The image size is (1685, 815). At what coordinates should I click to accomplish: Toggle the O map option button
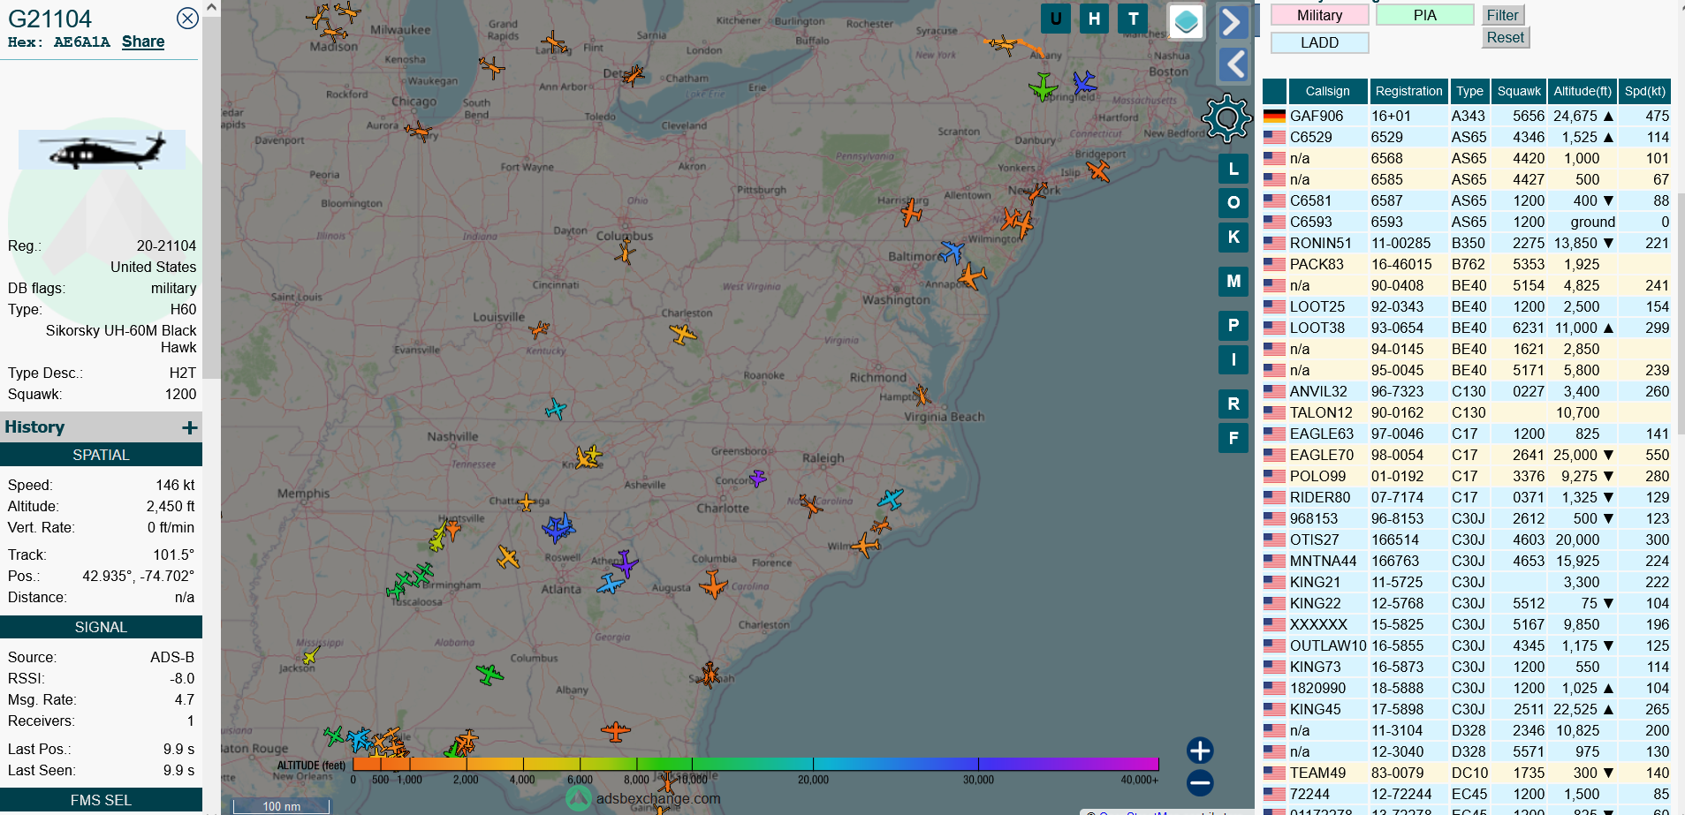(1233, 202)
